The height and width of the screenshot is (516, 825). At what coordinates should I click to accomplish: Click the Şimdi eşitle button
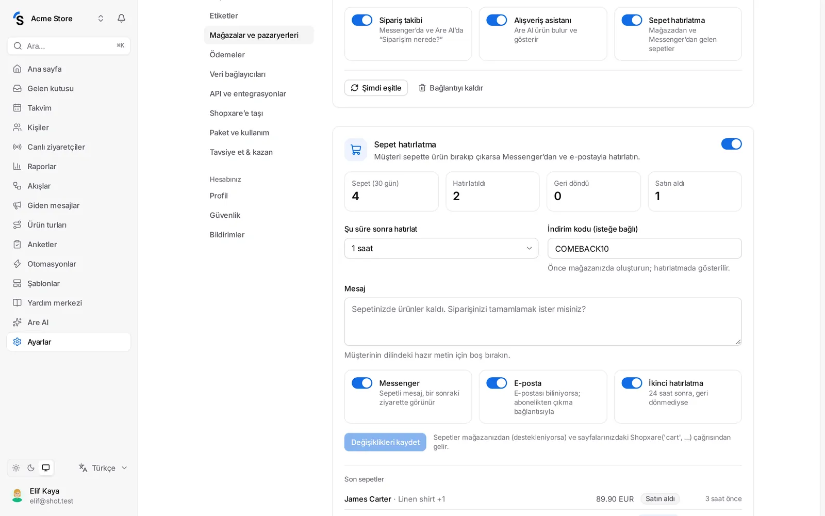[376, 88]
